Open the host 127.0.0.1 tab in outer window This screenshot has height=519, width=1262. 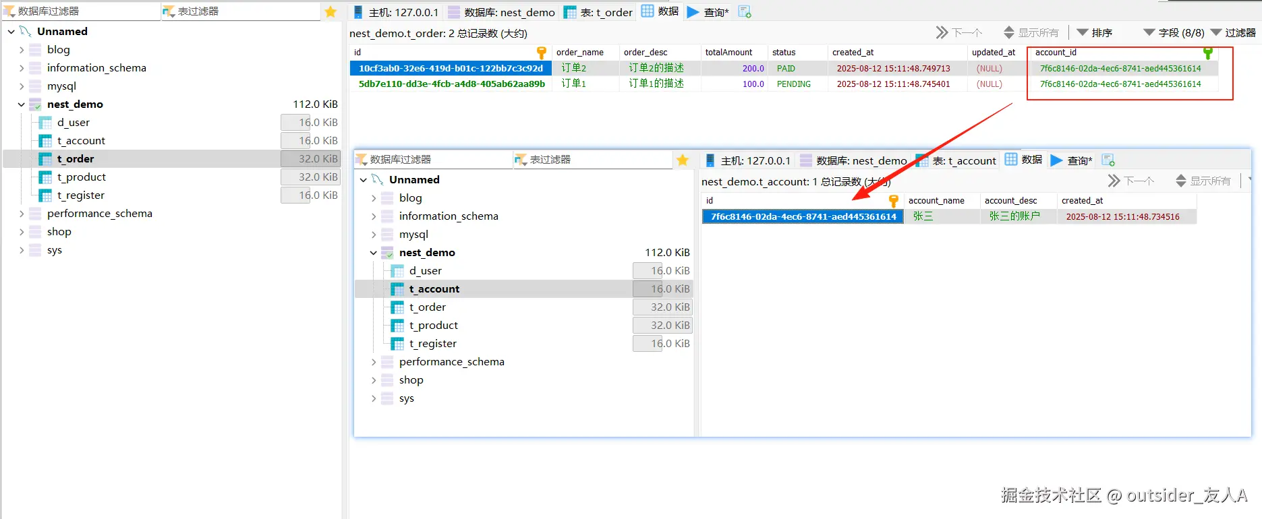396,12
